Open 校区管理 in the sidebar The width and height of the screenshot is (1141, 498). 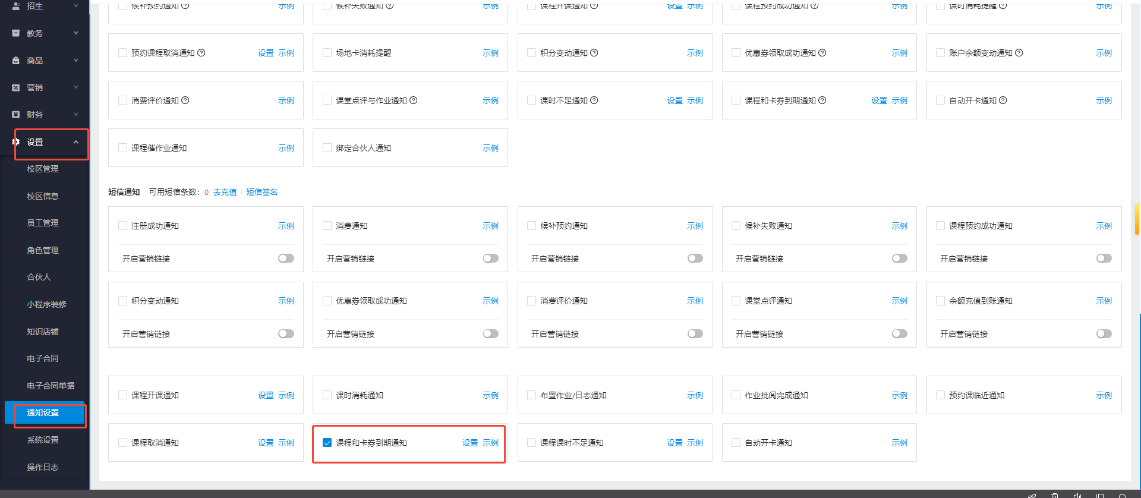pyautogui.click(x=43, y=169)
